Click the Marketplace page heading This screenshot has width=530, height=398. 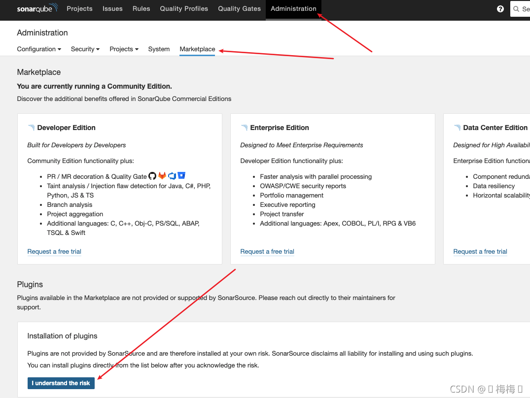39,72
